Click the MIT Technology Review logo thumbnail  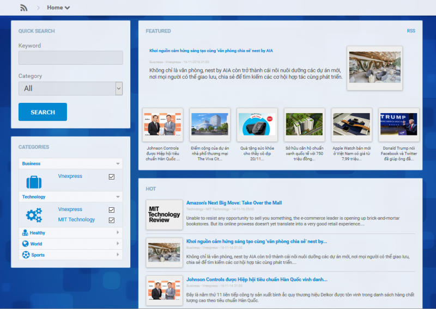pos(165,214)
